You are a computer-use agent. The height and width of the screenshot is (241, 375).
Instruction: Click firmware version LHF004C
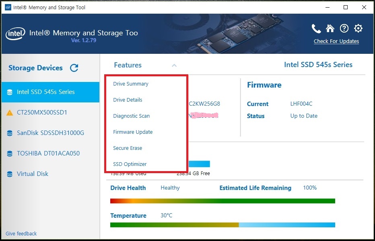coord(301,104)
